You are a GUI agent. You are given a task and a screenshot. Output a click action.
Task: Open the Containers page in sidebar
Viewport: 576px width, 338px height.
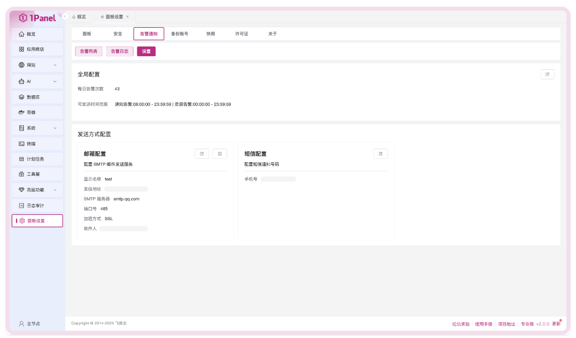pyautogui.click(x=37, y=112)
